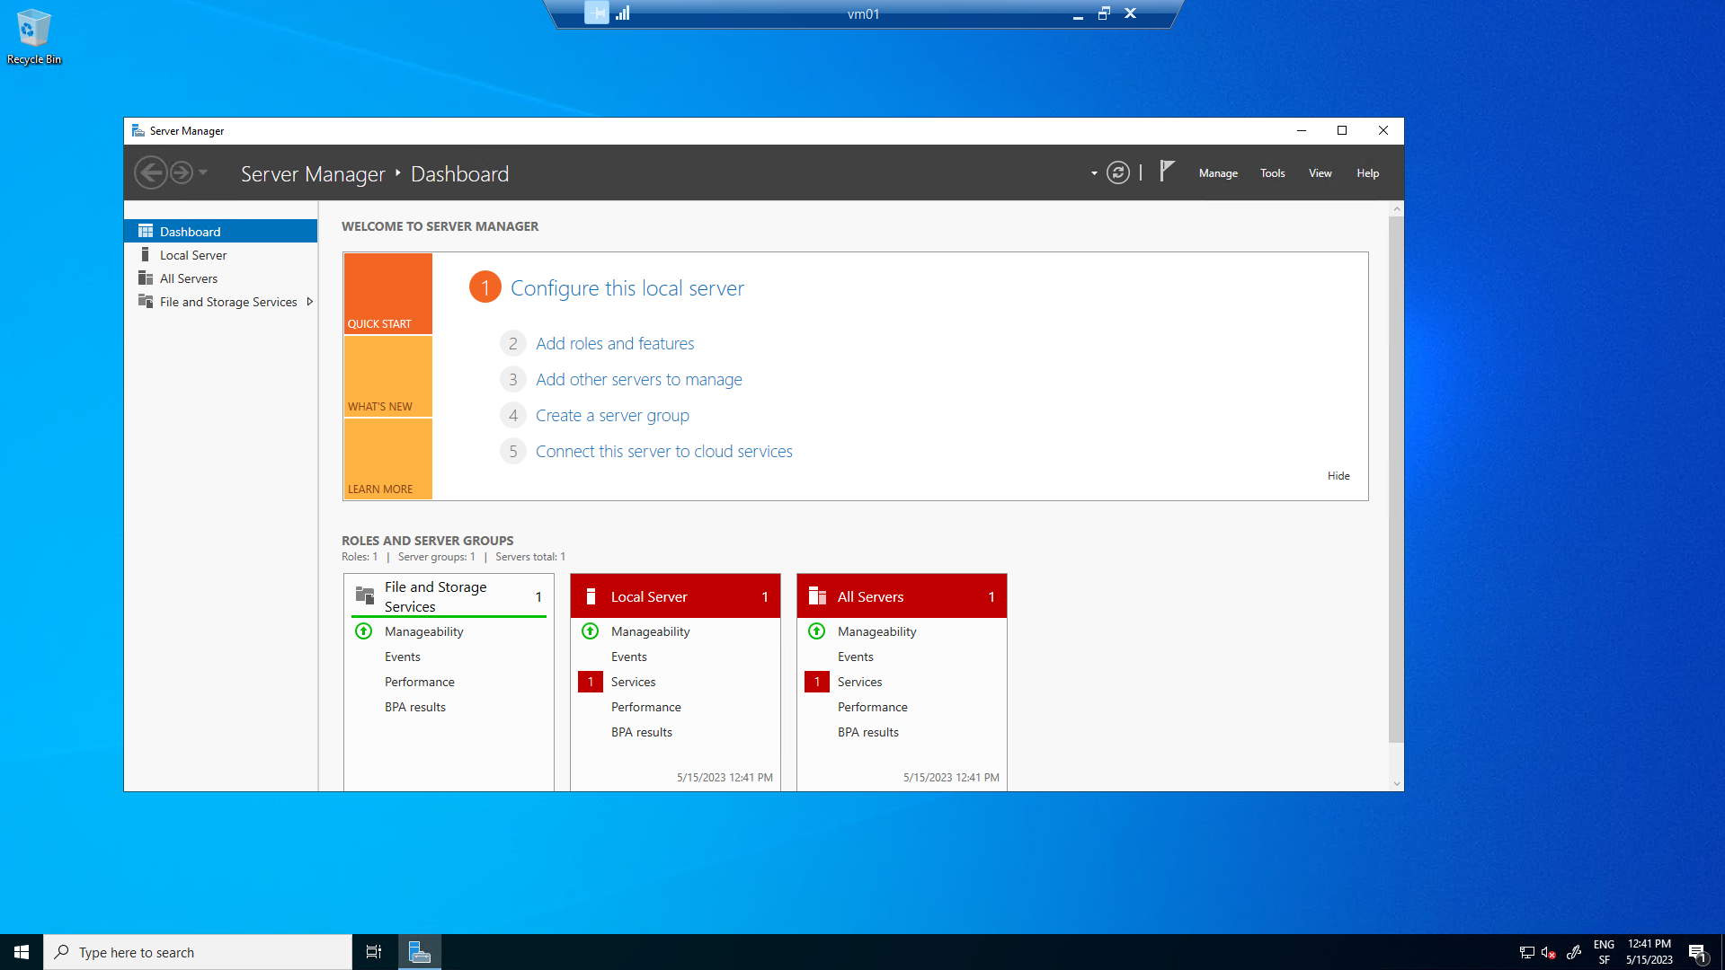Select All Servers in the navigation pane
Image resolution: width=1725 pixels, height=970 pixels.
220,278
